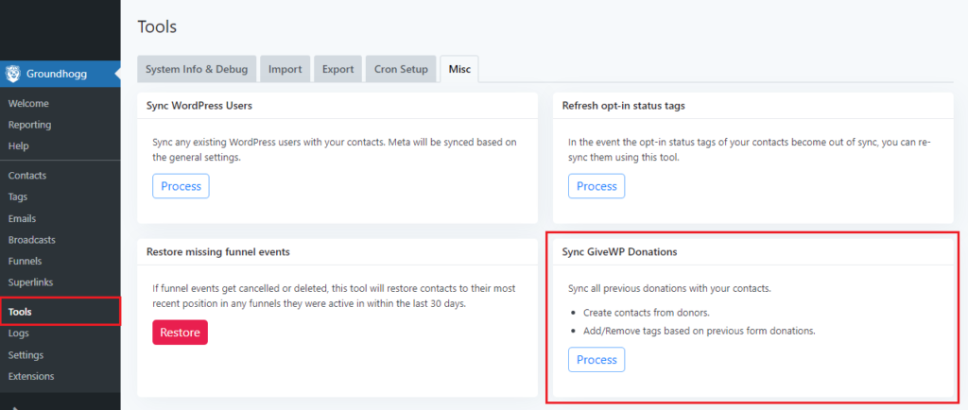This screenshot has height=410, width=968.
Task: Click Process under Sync GiveWP Donations
Action: point(596,359)
